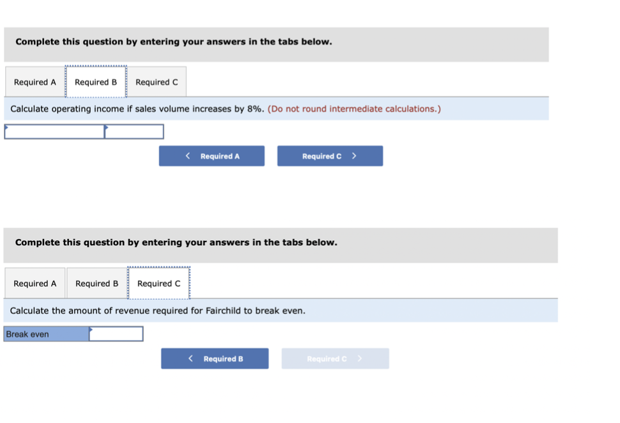Image resolution: width=620 pixels, height=423 pixels.
Task: Click the left chevron on the Required A button
Action: click(x=187, y=156)
